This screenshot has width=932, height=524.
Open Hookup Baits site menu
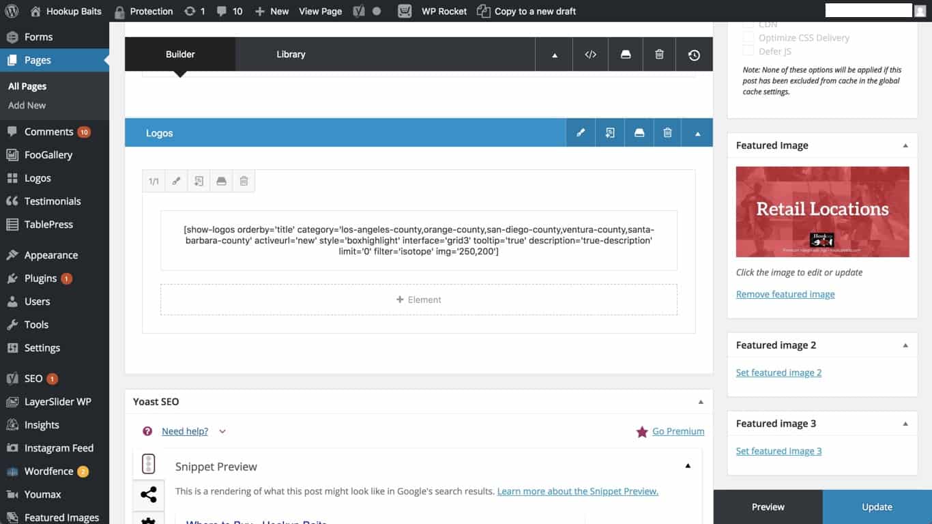click(x=66, y=11)
